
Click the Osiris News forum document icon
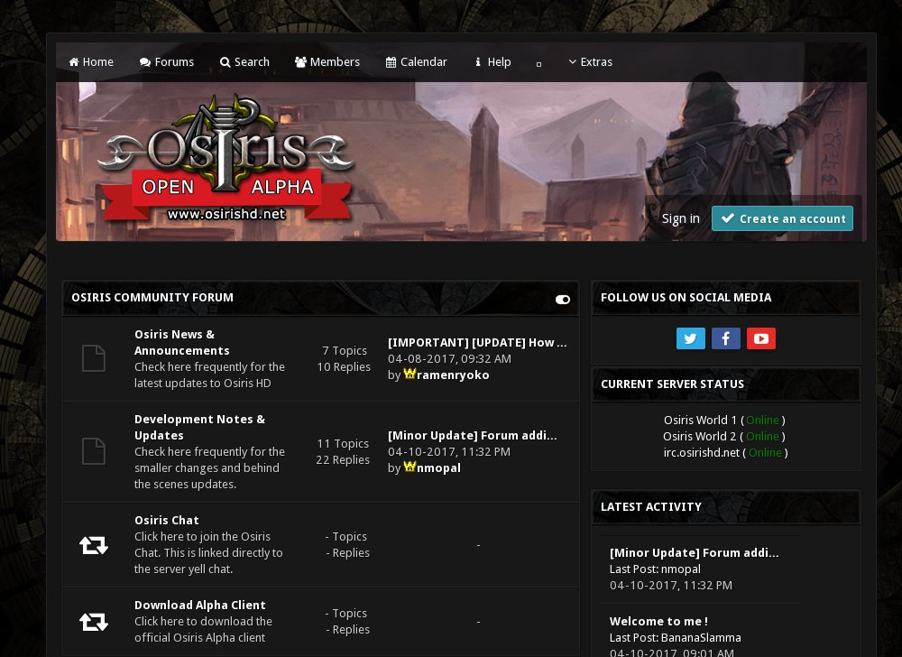94,358
